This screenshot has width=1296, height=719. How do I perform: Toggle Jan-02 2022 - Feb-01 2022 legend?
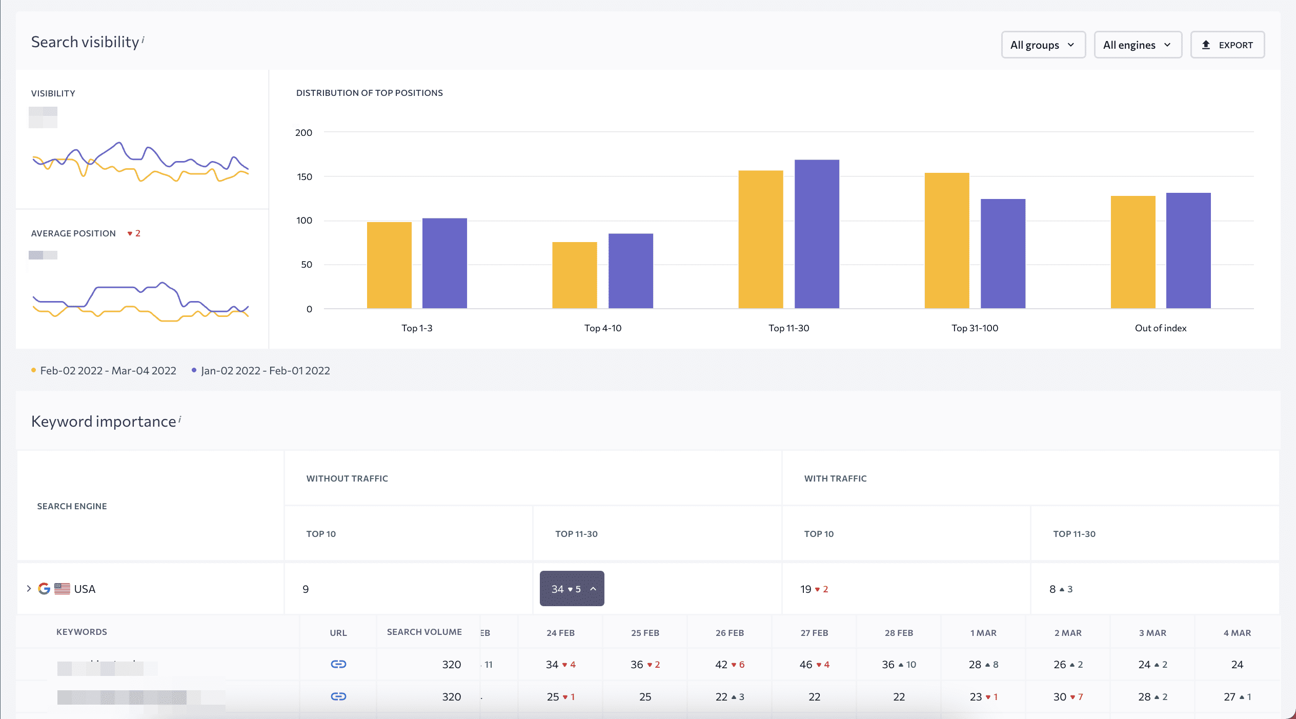[x=261, y=371]
